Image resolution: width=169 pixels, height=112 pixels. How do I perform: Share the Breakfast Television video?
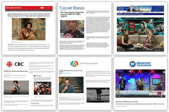click(x=159, y=96)
